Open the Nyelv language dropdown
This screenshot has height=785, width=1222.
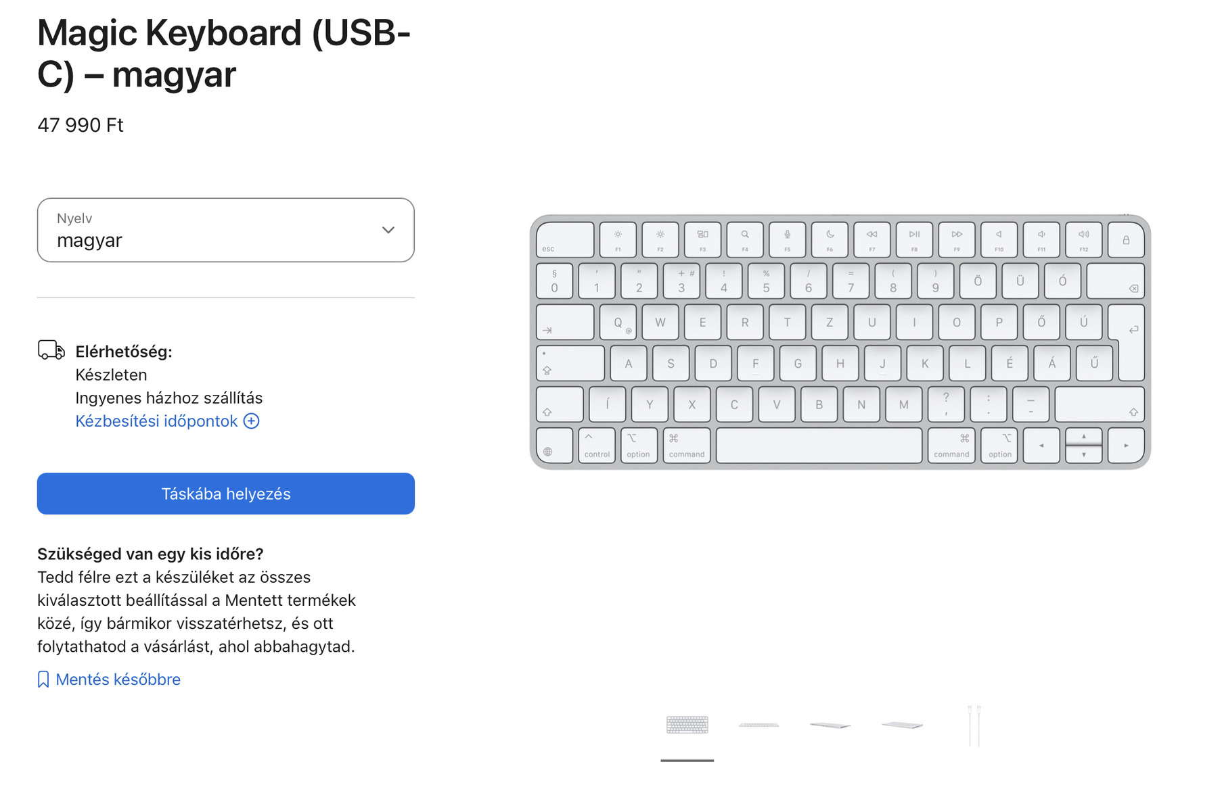[x=225, y=230]
